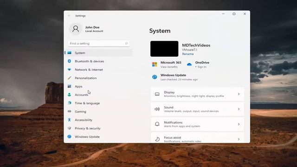Screen dimensions: 297x167
Task: Open the Focus assist card
Action: click(197, 138)
